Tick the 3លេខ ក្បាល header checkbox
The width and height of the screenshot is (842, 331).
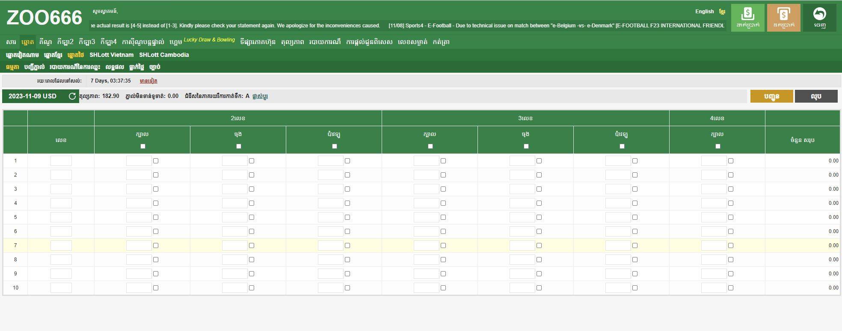click(x=430, y=146)
